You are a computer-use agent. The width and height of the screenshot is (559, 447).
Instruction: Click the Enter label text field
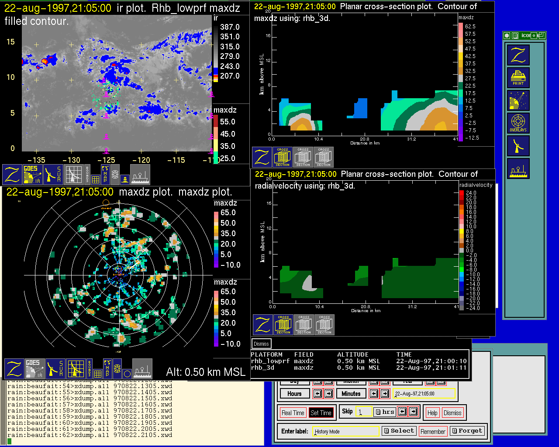[x=346, y=431]
